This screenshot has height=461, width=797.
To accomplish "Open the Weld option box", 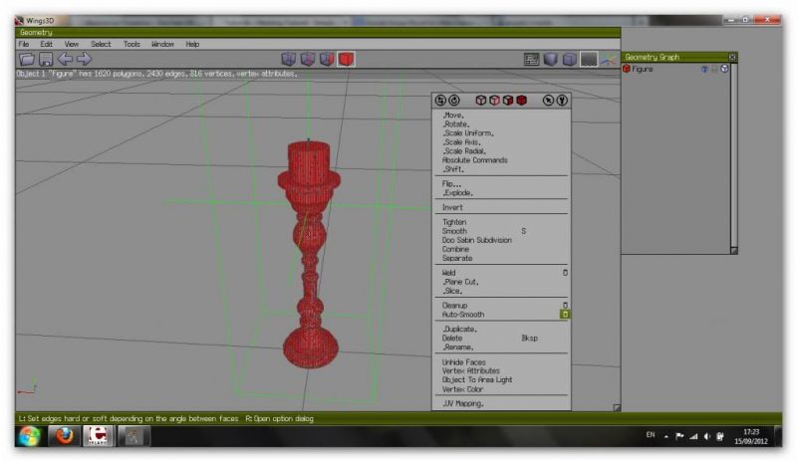I will (565, 272).
